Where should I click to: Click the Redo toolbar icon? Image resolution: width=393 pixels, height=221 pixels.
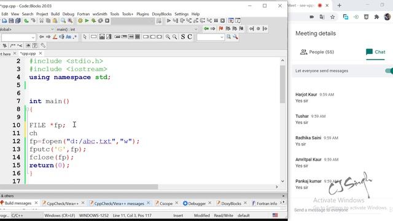(33, 21)
